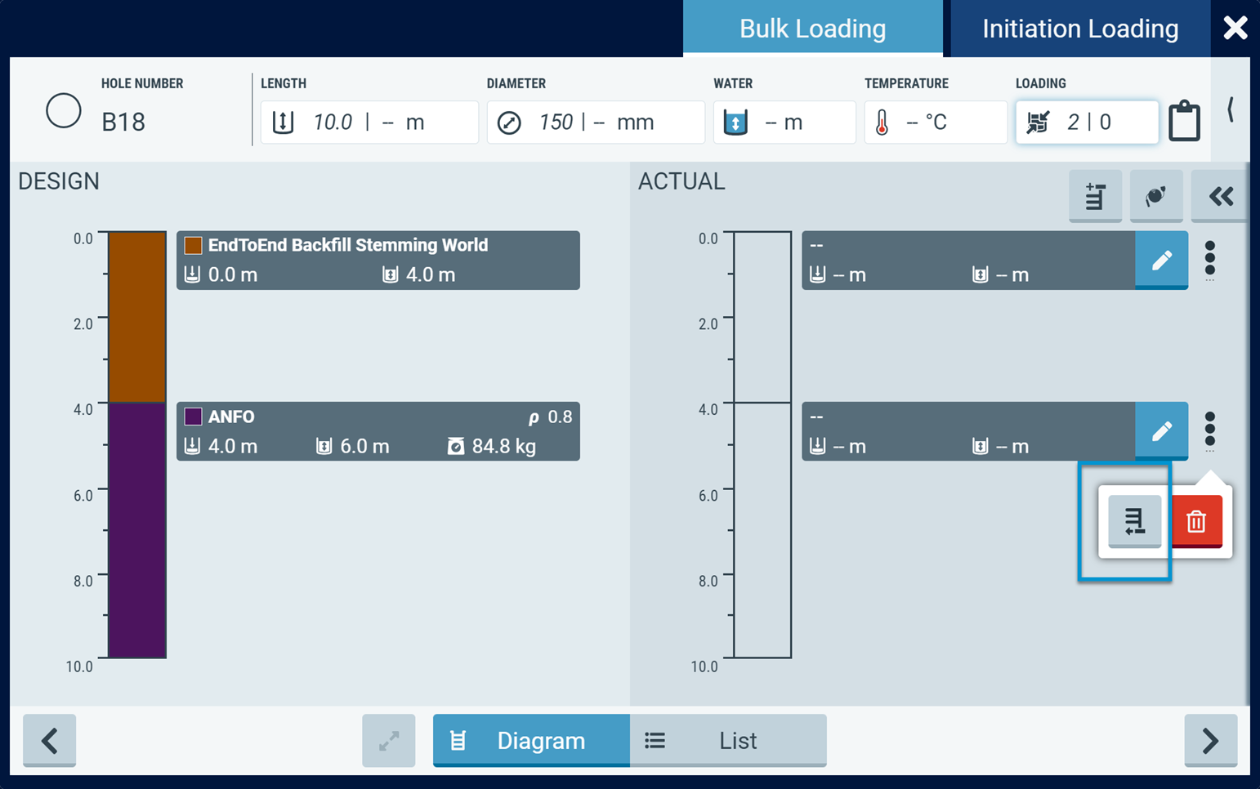Image resolution: width=1260 pixels, height=789 pixels.
Task: Open the second actual deck's three-dot menu
Action: click(x=1210, y=430)
